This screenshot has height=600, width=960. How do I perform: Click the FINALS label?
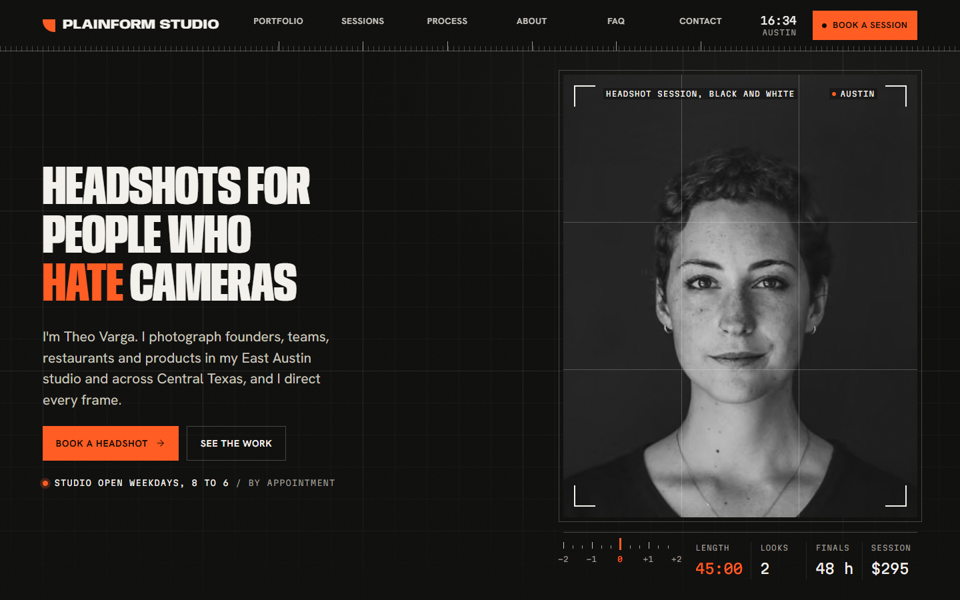833,548
